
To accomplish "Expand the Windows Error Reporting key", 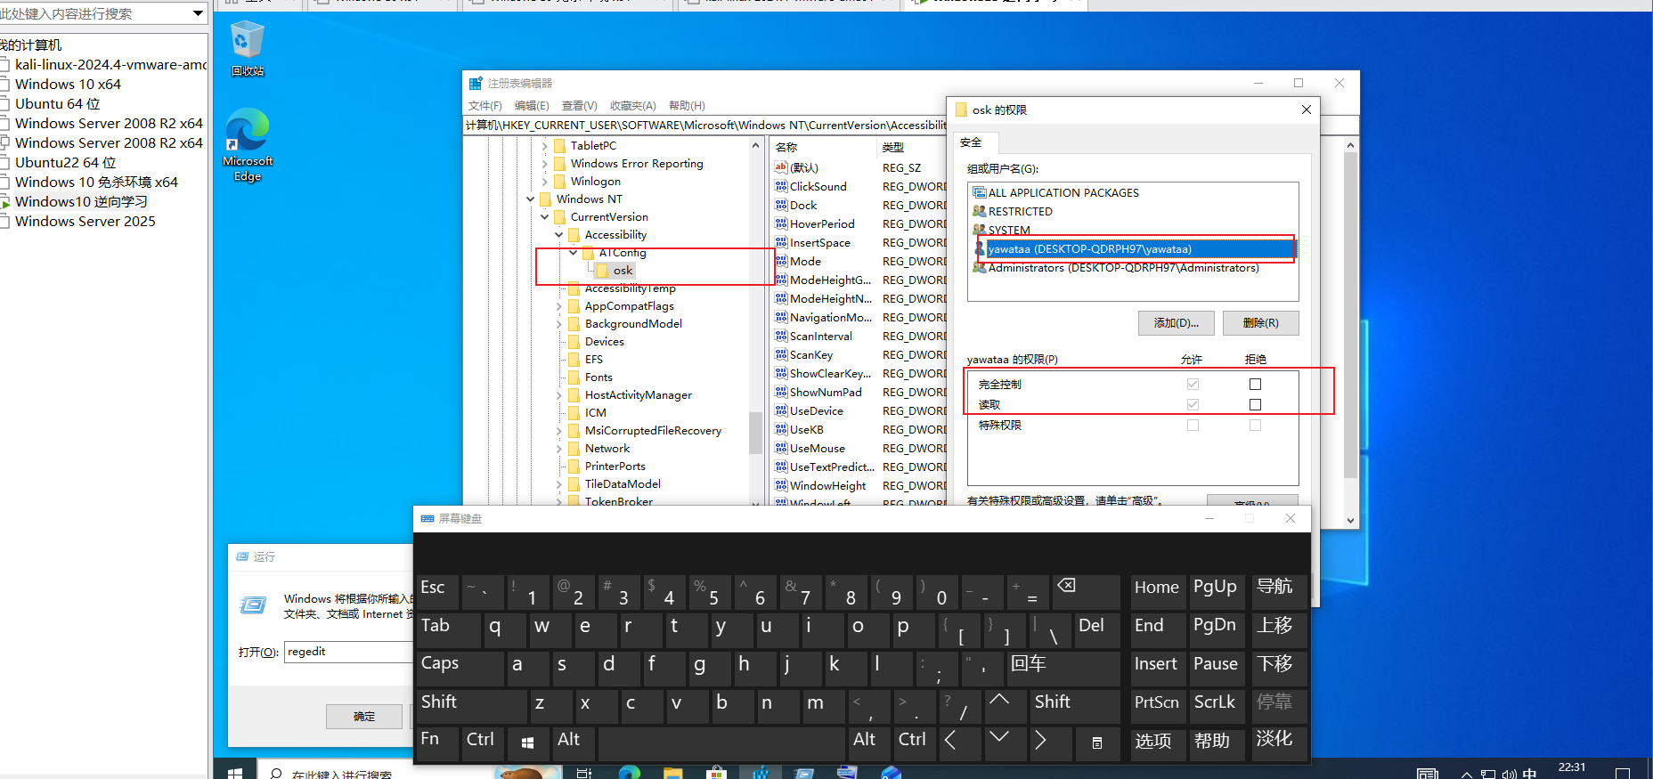I will pos(545,164).
